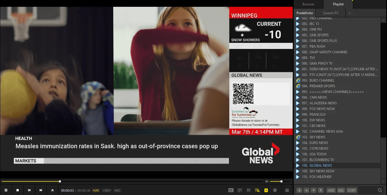Click the elapsed time display 00:00:03
Viewport: 387px width, 195px height.
pos(68,190)
